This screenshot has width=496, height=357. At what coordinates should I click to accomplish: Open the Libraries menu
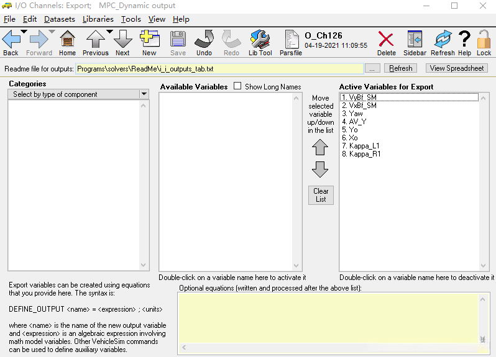pos(98,19)
